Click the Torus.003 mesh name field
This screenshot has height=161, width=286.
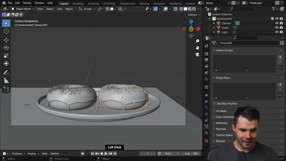click(x=248, y=43)
